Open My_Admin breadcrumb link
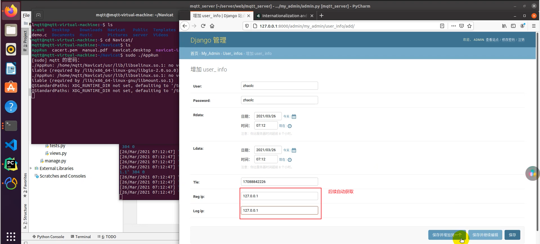 point(211,53)
